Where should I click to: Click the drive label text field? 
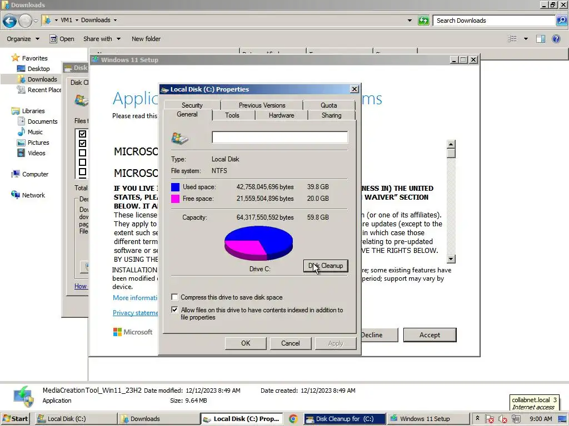280,138
